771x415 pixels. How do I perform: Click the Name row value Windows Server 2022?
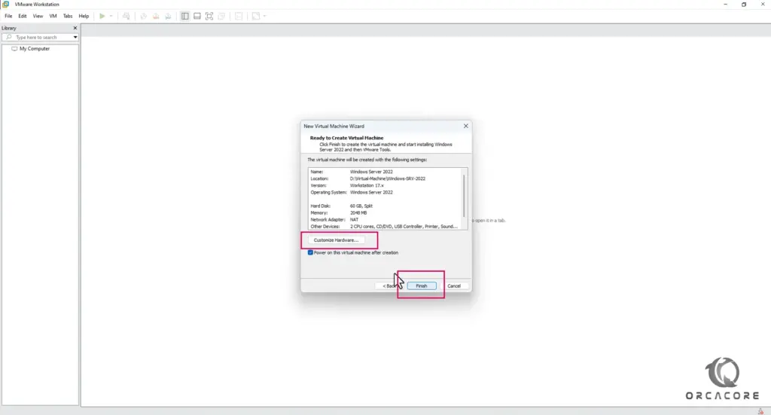click(x=371, y=172)
